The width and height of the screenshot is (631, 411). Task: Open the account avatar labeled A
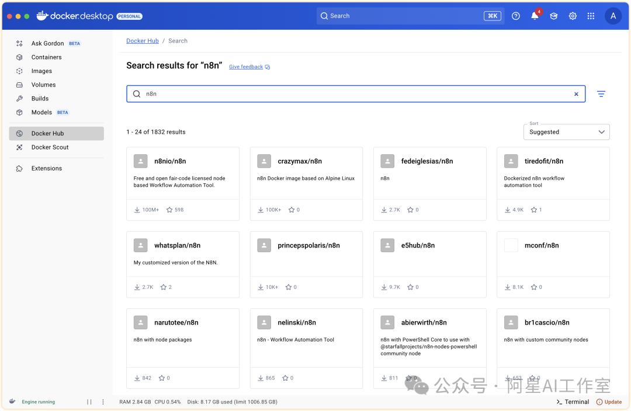coord(613,16)
